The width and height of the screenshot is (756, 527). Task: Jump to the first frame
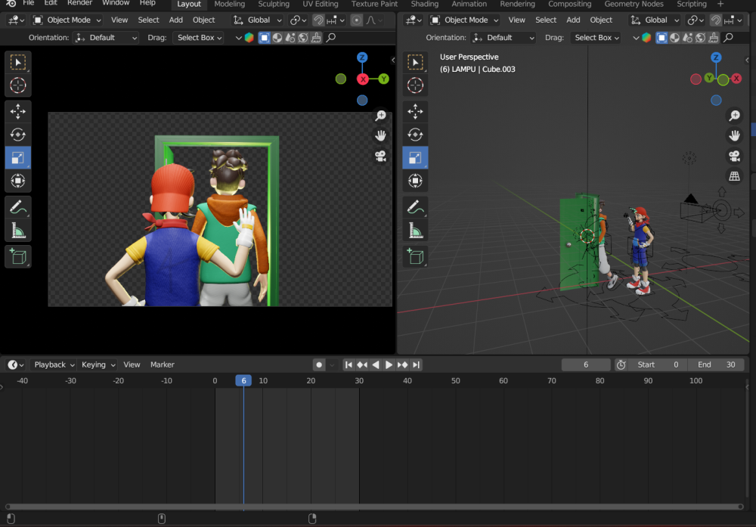[x=348, y=365]
